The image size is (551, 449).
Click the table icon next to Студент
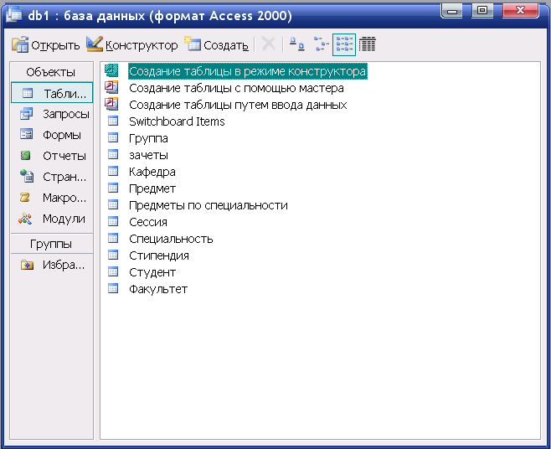point(113,271)
